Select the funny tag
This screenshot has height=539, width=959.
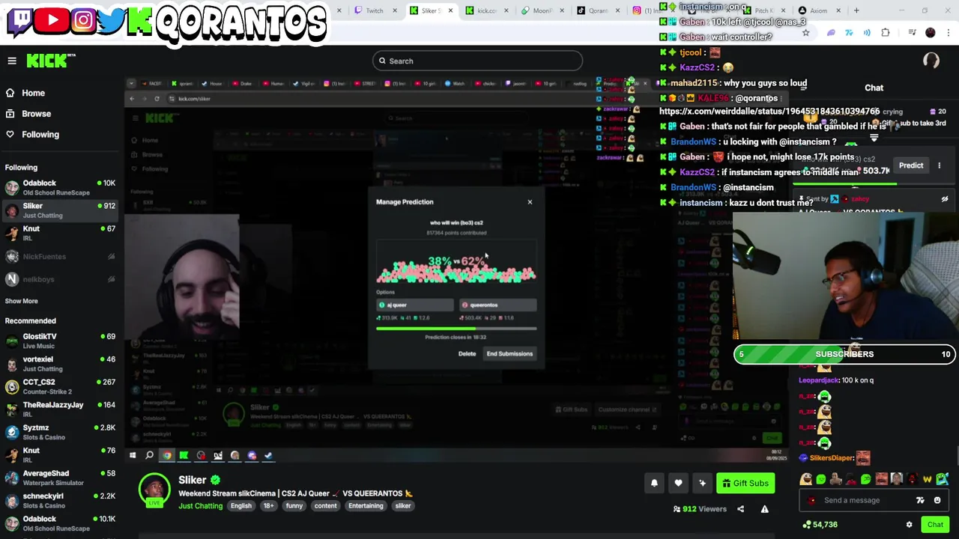[x=294, y=506]
